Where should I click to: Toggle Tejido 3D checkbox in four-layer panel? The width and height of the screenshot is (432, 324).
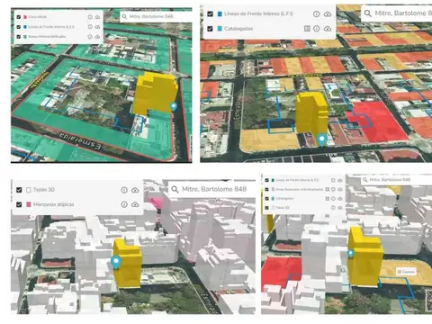click(266, 208)
